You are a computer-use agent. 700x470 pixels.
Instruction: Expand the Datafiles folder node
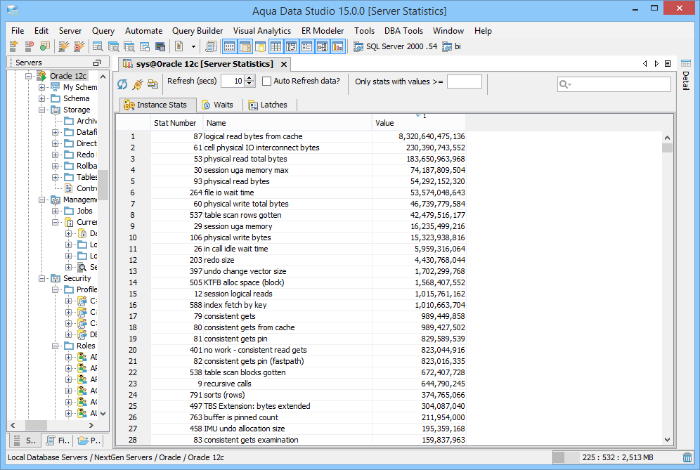(55, 132)
